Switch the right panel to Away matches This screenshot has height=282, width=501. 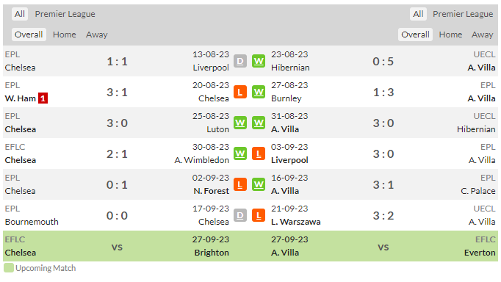pyautogui.click(x=482, y=35)
